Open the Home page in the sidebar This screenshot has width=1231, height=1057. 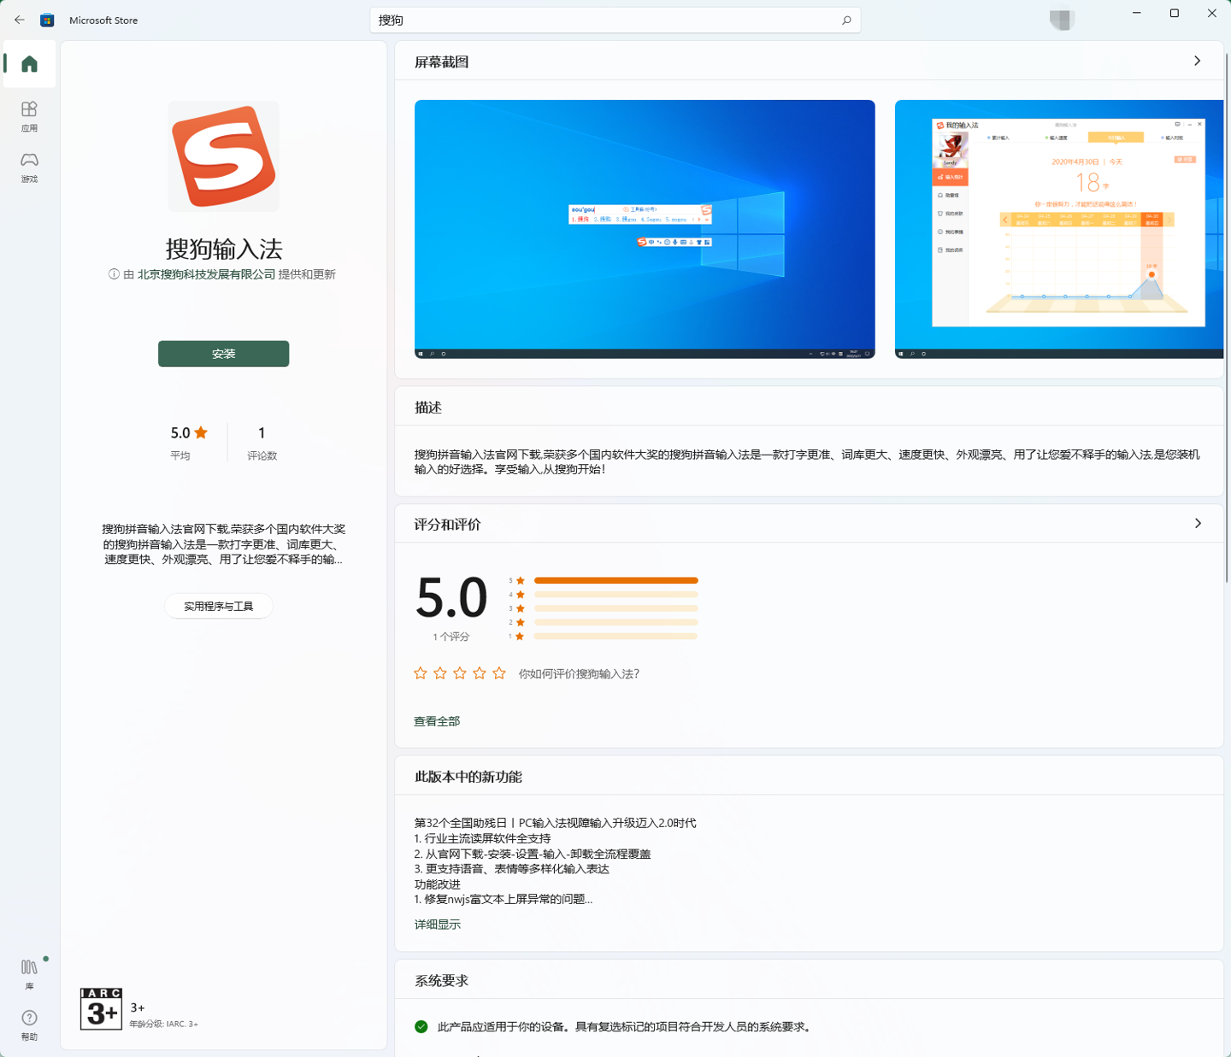tap(30, 64)
